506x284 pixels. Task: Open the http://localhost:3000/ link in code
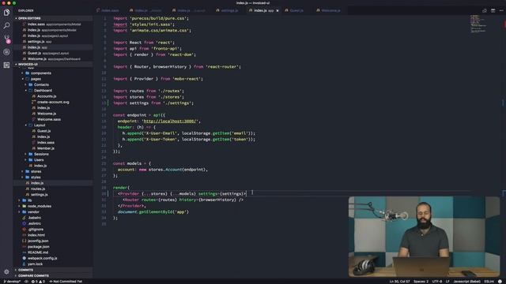170,121
